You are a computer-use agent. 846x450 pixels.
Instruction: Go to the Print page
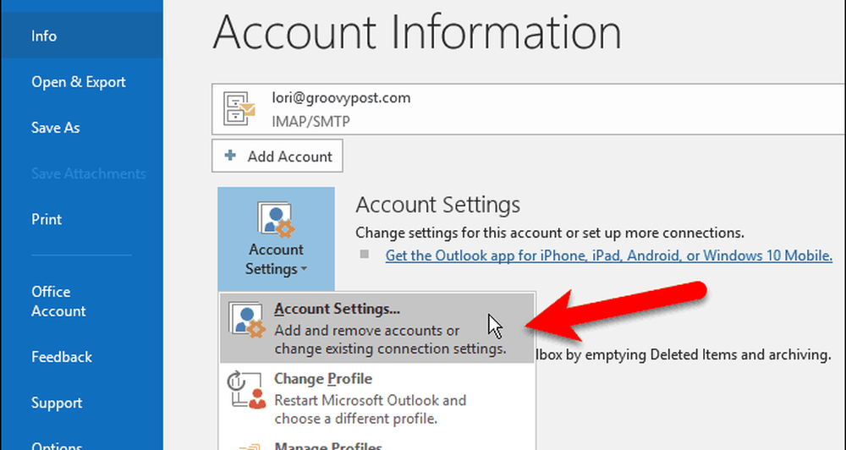click(47, 219)
